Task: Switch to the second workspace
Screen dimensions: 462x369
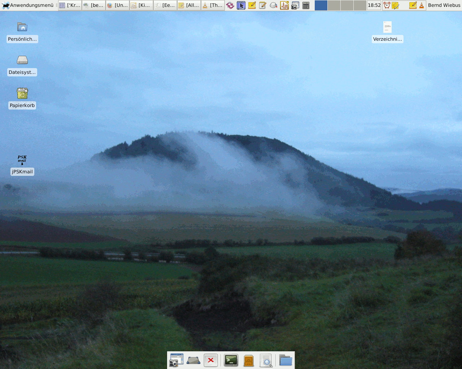Action: pos(334,5)
